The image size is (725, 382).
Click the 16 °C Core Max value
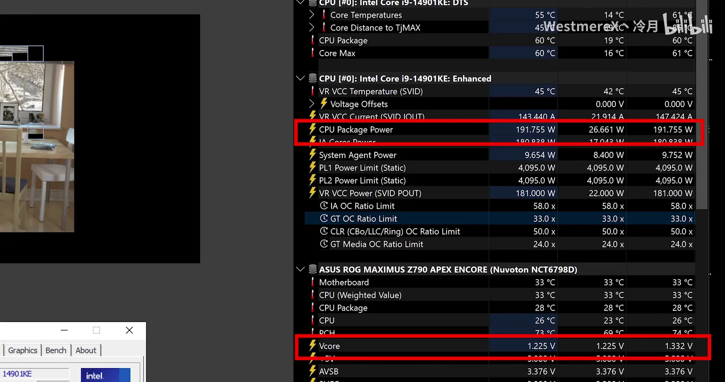(614, 53)
